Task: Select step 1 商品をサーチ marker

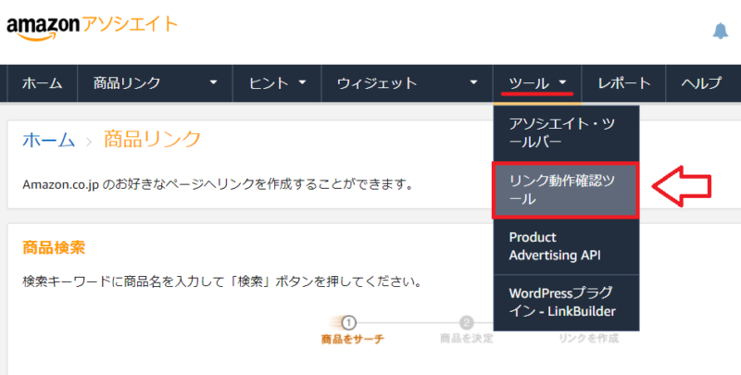Action: click(x=352, y=331)
